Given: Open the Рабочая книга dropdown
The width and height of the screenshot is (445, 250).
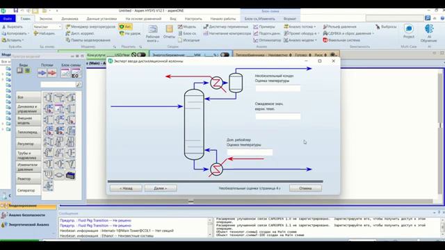Looking at the screenshot, I should pyautogui.click(x=153, y=33).
